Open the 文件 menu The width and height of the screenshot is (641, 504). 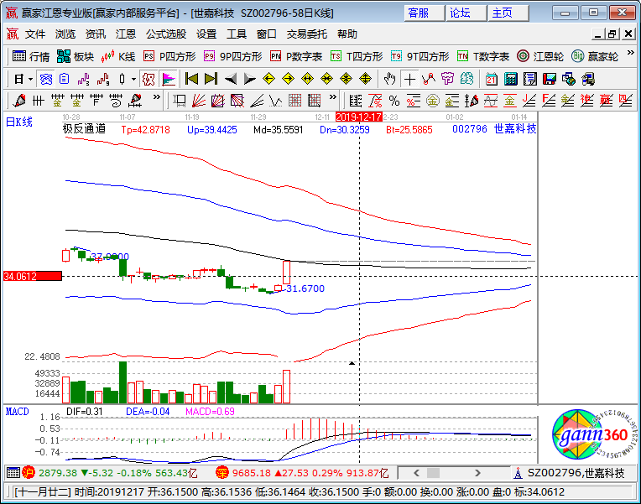pyautogui.click(x=35, y=34)
